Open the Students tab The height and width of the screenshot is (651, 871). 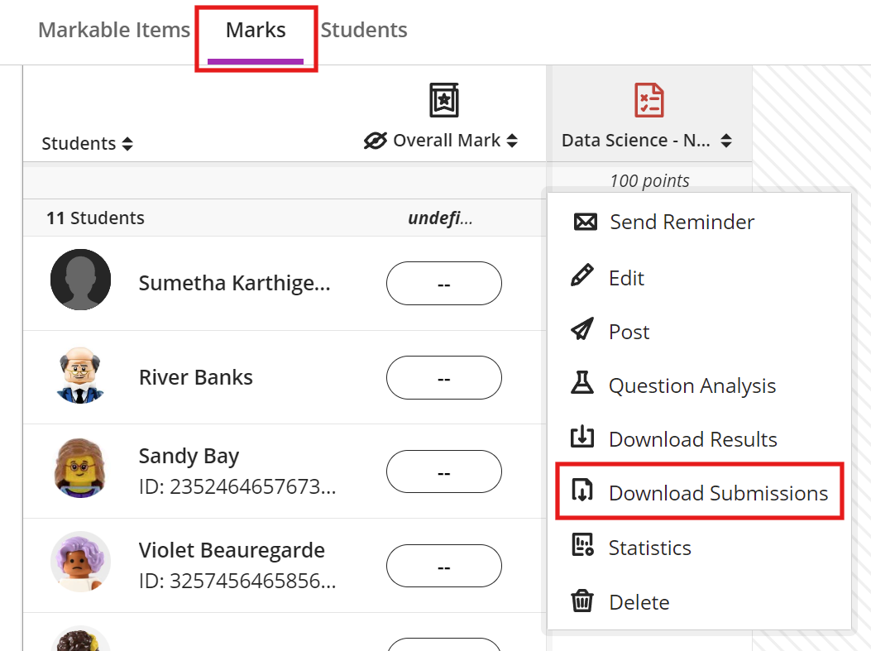(364, 30)
